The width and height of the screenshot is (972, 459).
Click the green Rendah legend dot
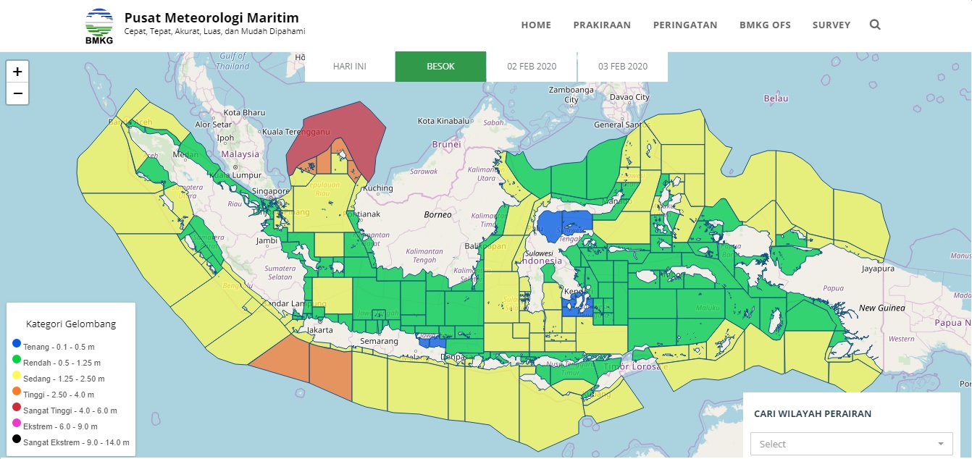(17, 362)
